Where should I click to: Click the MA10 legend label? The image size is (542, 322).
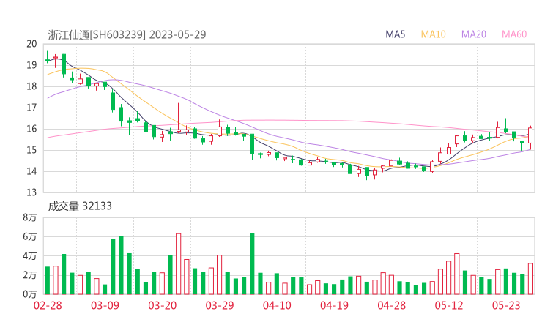pyautogui.click(x=433, y=34)
